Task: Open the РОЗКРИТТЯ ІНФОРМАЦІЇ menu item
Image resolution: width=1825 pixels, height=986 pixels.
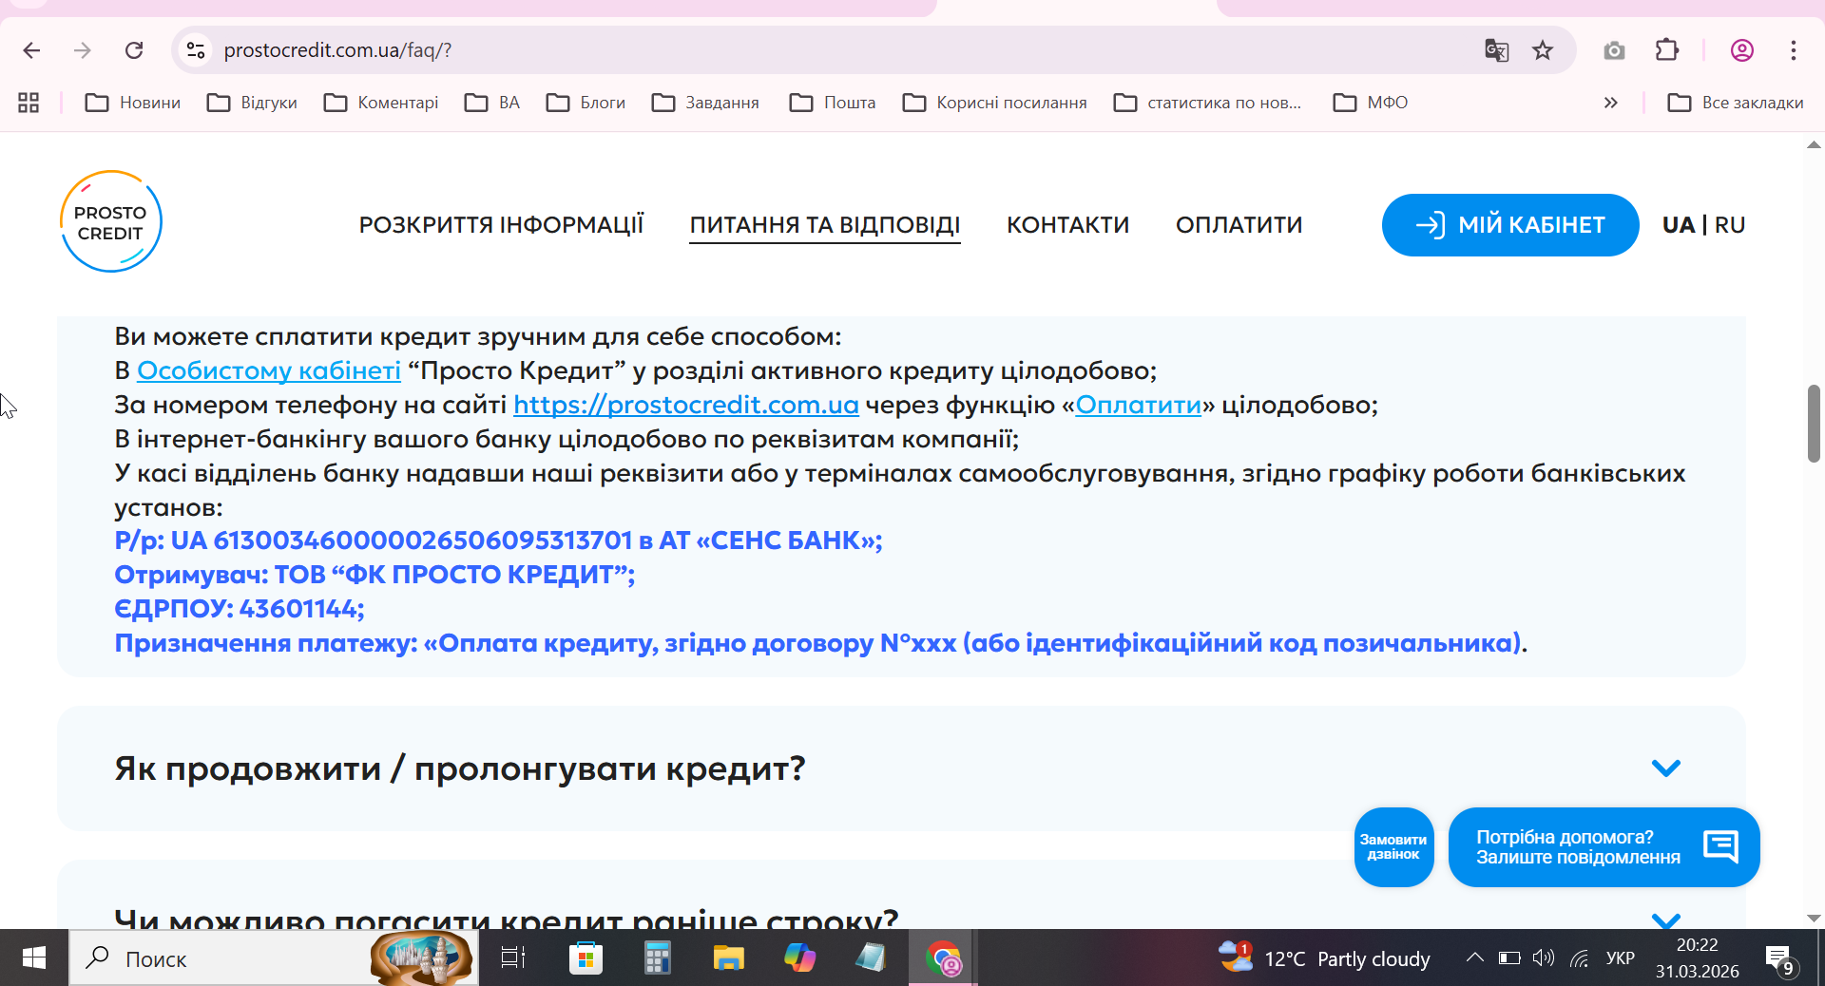Action: click(501, 225)
